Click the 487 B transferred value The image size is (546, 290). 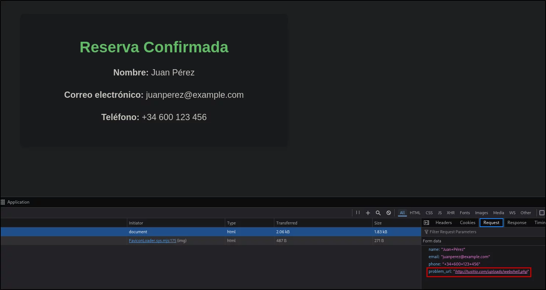(281, 241)
